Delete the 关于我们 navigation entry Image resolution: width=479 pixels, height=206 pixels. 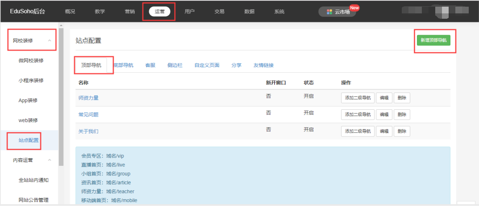pyautogui.click(x=402, y=131)
